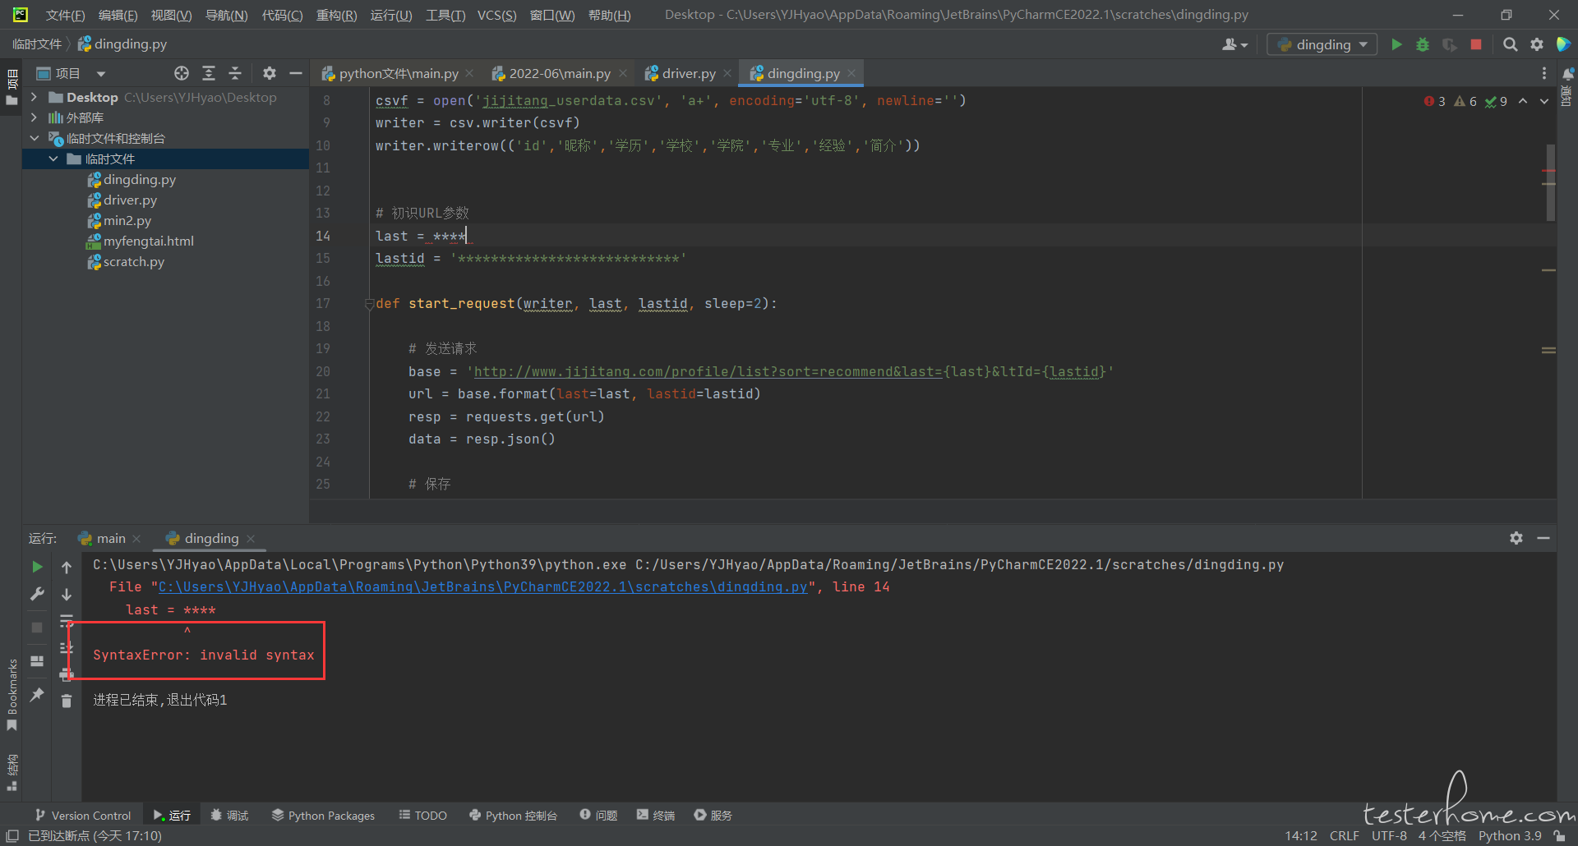The height and width of the screenshot is (846, 1578).
Task: Hide the project panel with minus icon
Action: pos(296,73)
